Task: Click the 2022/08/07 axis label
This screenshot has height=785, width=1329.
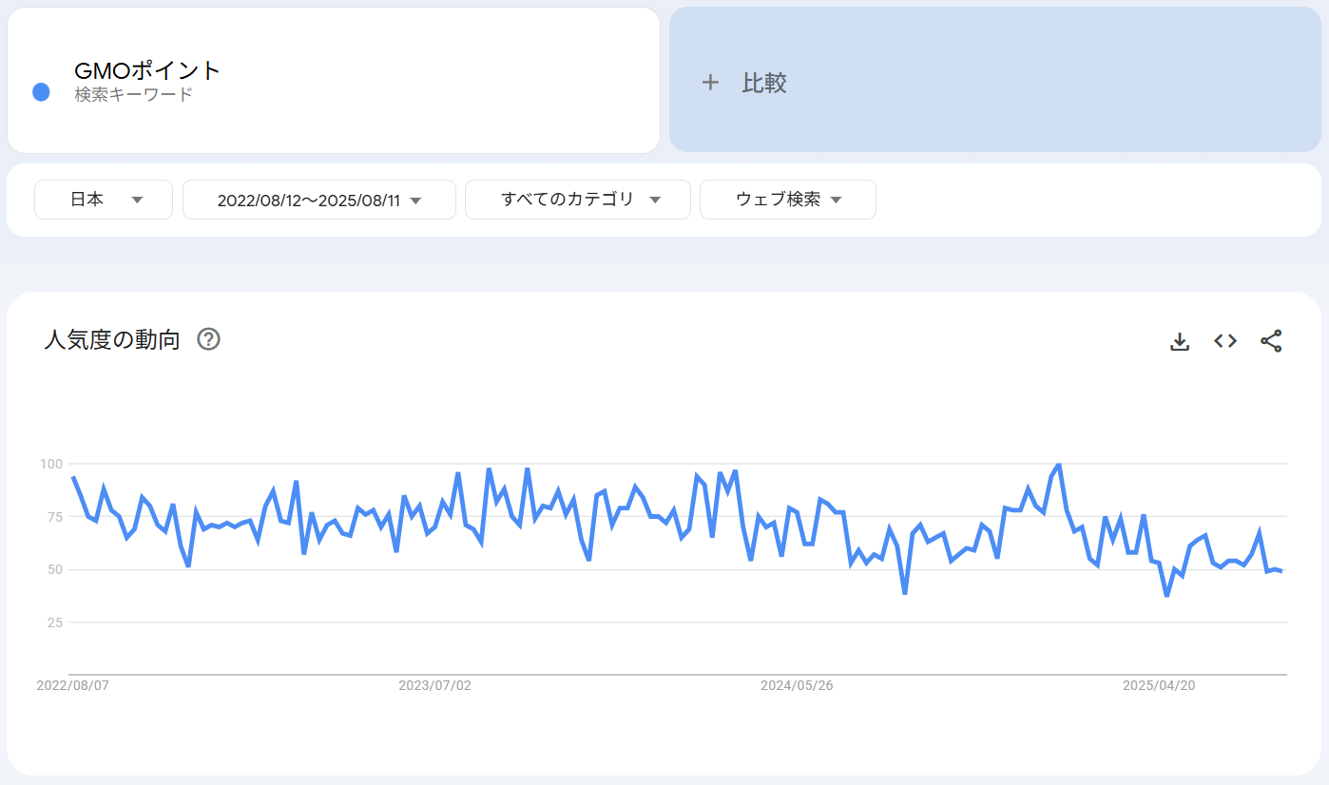Action: pos(73,685)
